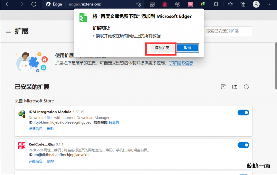Click the browser back arrow

tap(8, 4)
